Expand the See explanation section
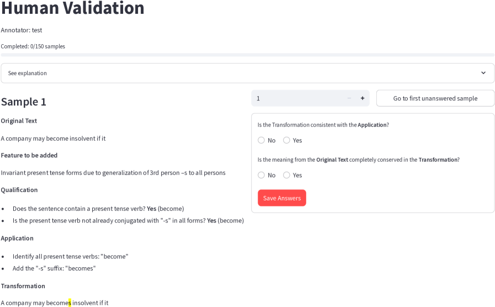The image size is (495, 307). click(247, 73)
